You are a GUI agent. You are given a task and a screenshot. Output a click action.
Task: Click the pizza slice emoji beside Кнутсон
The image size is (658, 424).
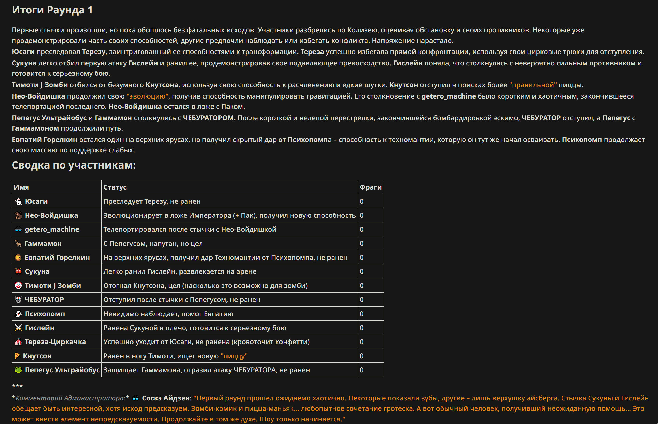tap(17, 356)
